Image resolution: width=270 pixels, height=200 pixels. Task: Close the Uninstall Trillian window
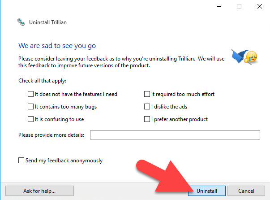click(x=260, y=7)
